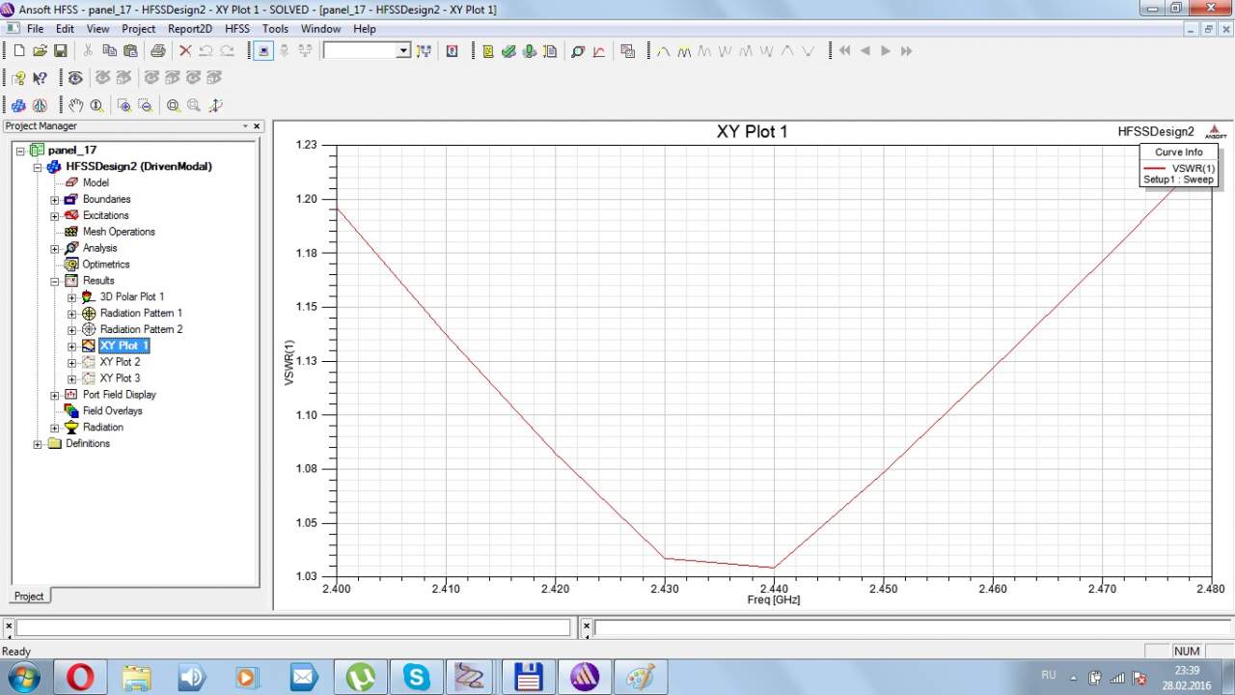Click the Open folder toolbar icon
Screen dimensions: 1235x695
(40, 51)
